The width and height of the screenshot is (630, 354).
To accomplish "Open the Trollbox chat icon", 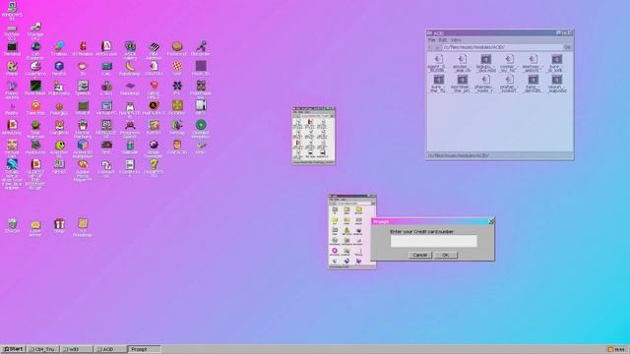I will click(59, 49).
